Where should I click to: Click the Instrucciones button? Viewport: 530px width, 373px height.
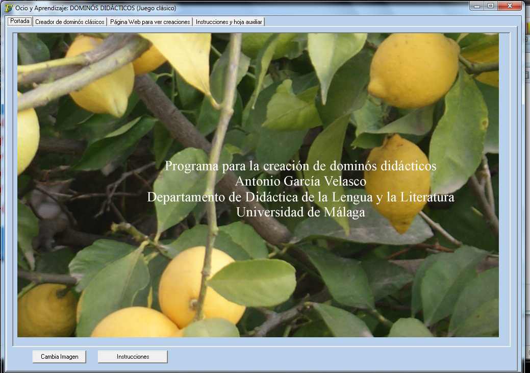(133, 357)
